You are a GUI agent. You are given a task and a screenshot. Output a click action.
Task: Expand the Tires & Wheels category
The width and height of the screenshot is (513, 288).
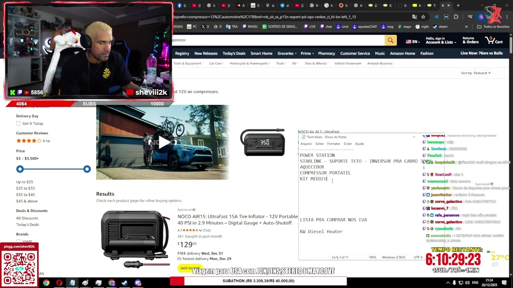coord(317,63)
